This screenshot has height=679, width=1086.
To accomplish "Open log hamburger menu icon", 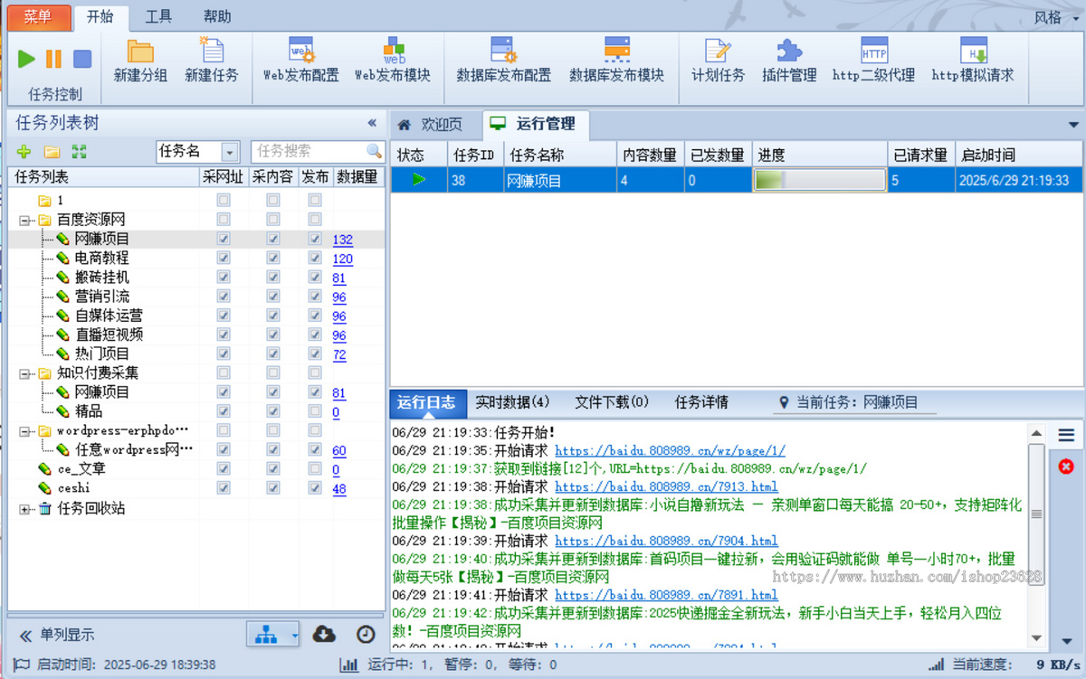I will click(1066, 436).
